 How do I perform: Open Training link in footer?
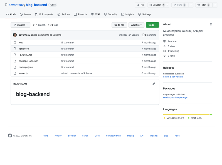pyautogui.click(x=154, y=136)
